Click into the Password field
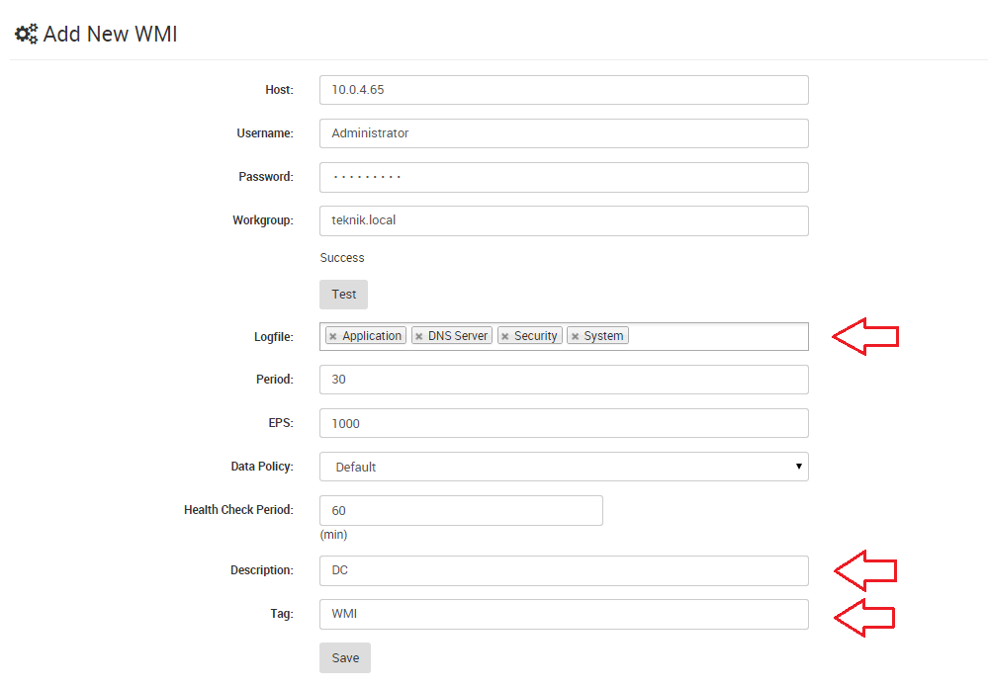 [564, 177]
